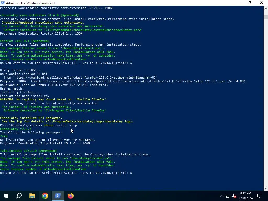Click scrollbar up arrow

(266, 8)
